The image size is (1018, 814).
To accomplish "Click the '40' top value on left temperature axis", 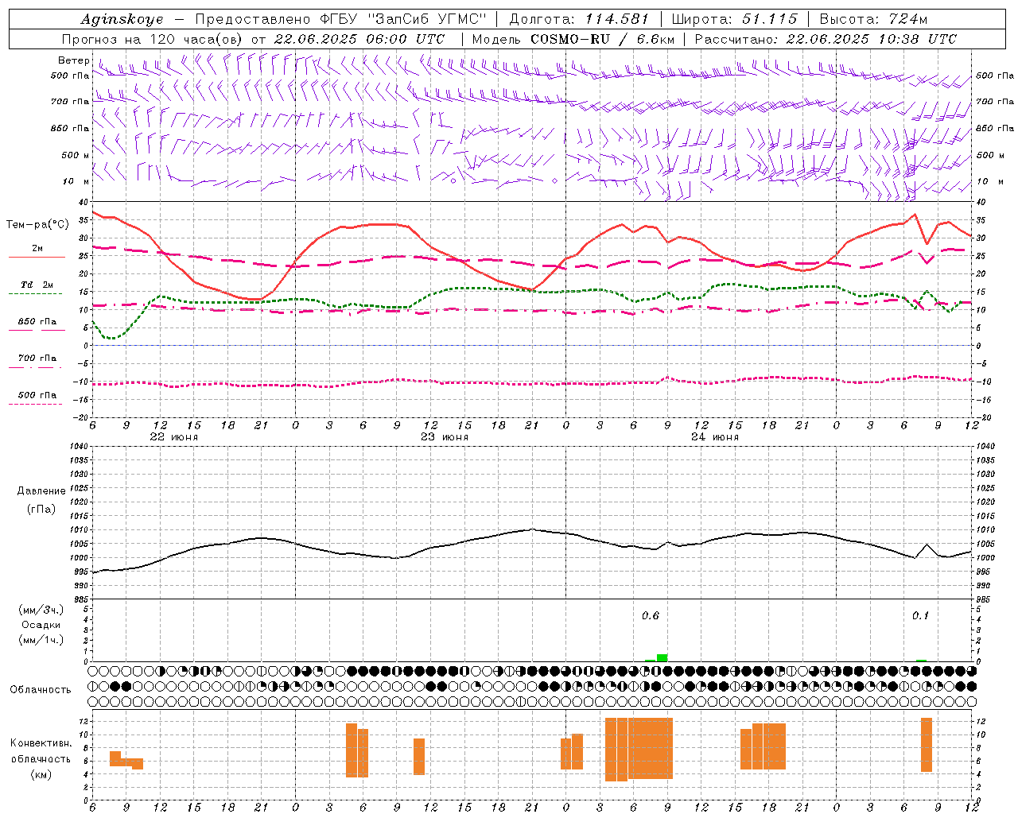I will 84,202.
